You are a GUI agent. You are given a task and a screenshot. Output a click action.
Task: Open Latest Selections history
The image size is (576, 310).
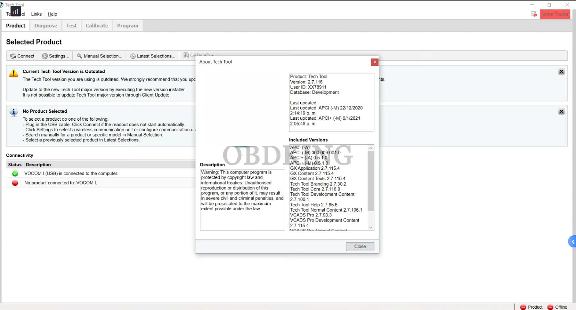pos(153,56)
